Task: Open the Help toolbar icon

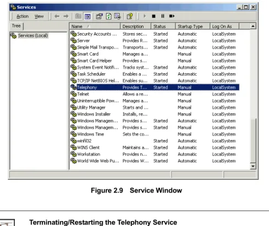Action: [130, 16]
